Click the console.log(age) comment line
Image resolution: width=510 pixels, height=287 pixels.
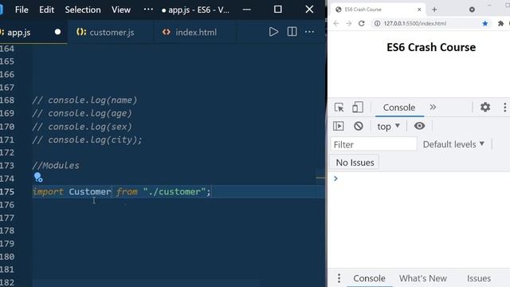coord(82,113)
